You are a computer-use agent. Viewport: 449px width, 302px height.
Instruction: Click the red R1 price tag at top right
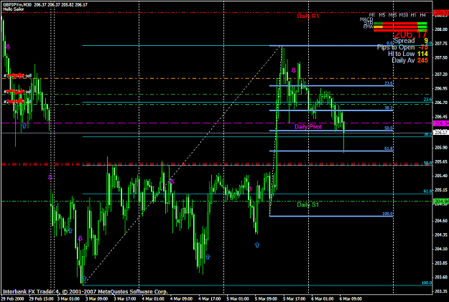[x=441, y=13]
